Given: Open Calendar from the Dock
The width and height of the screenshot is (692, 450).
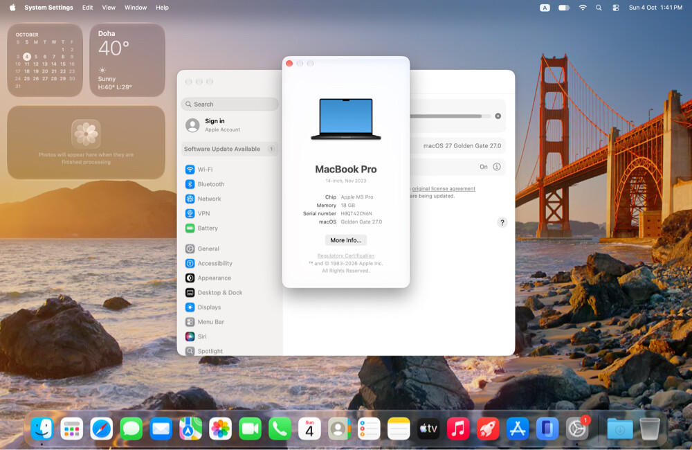Looking at the screenshot, I should pos(309,429).
